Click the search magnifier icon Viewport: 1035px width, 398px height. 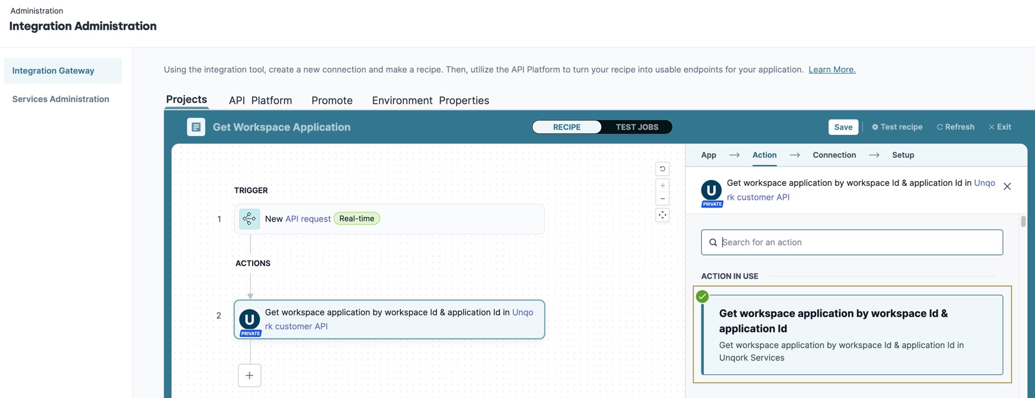click(x=713, y=242)
